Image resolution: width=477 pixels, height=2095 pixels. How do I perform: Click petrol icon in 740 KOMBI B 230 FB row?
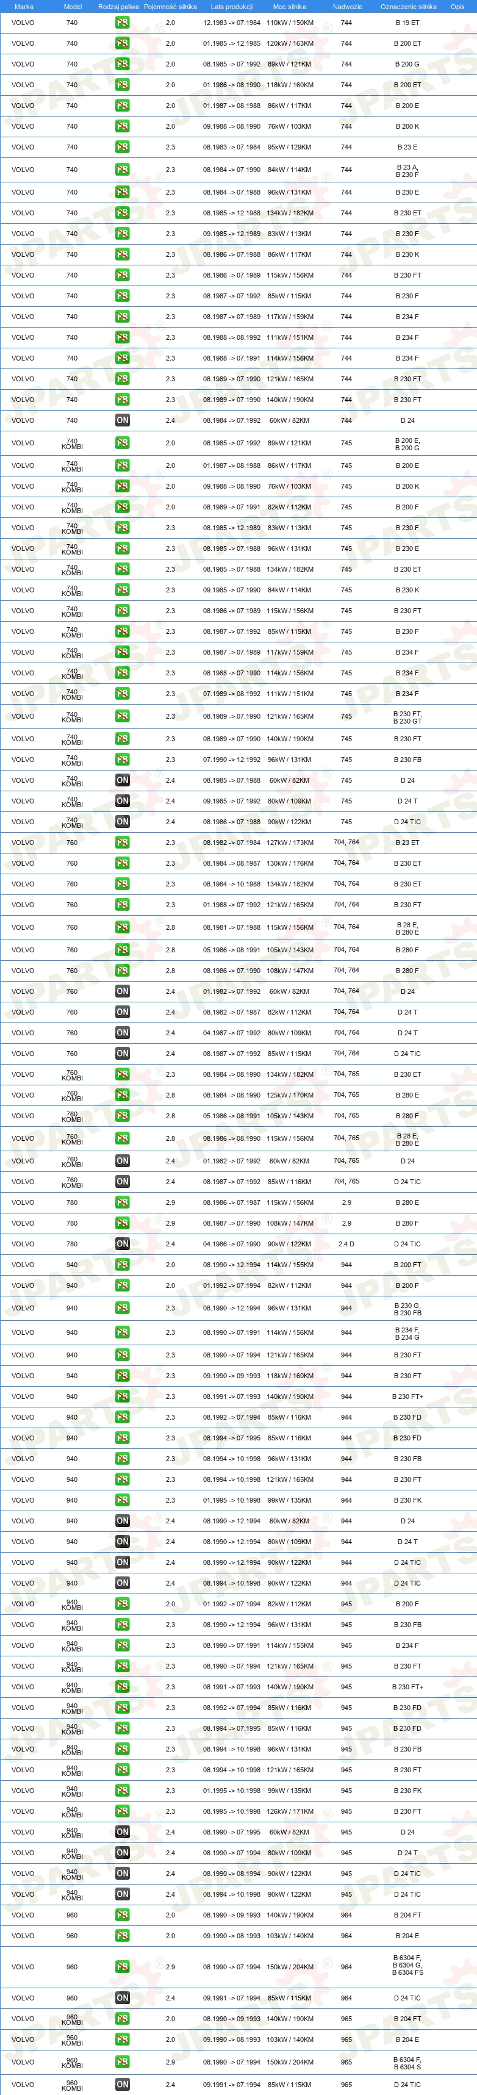pyautogui.click(x=122, y=760)
